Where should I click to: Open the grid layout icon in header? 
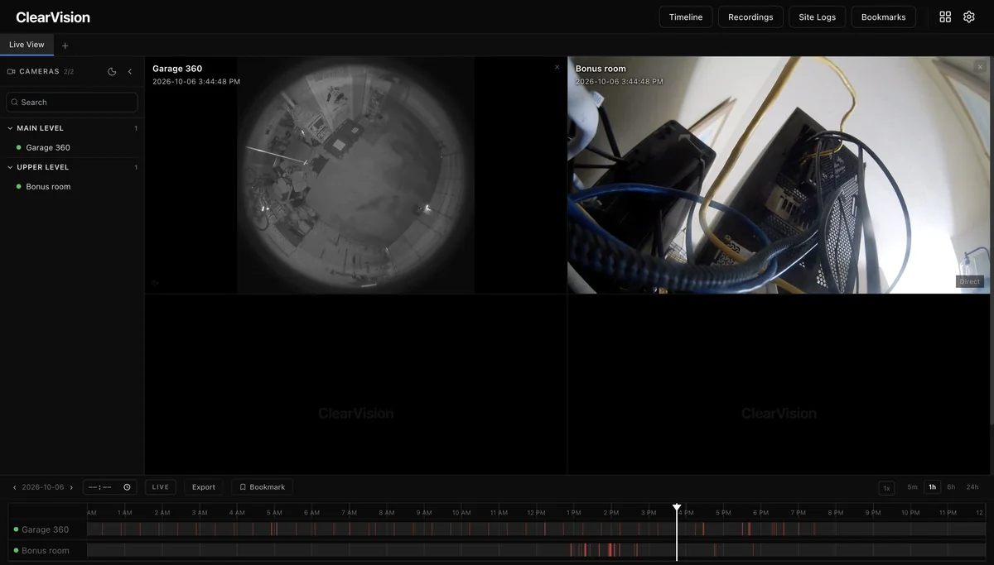945,17
